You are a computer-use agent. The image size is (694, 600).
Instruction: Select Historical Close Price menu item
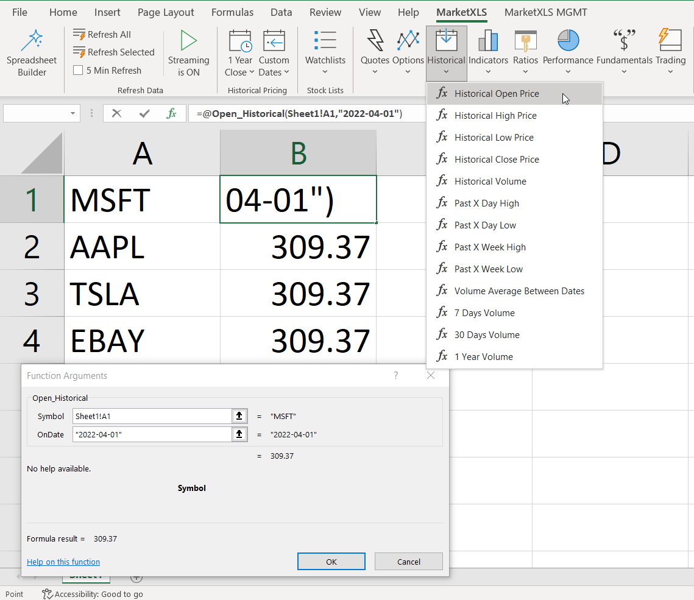coord(496,160)
